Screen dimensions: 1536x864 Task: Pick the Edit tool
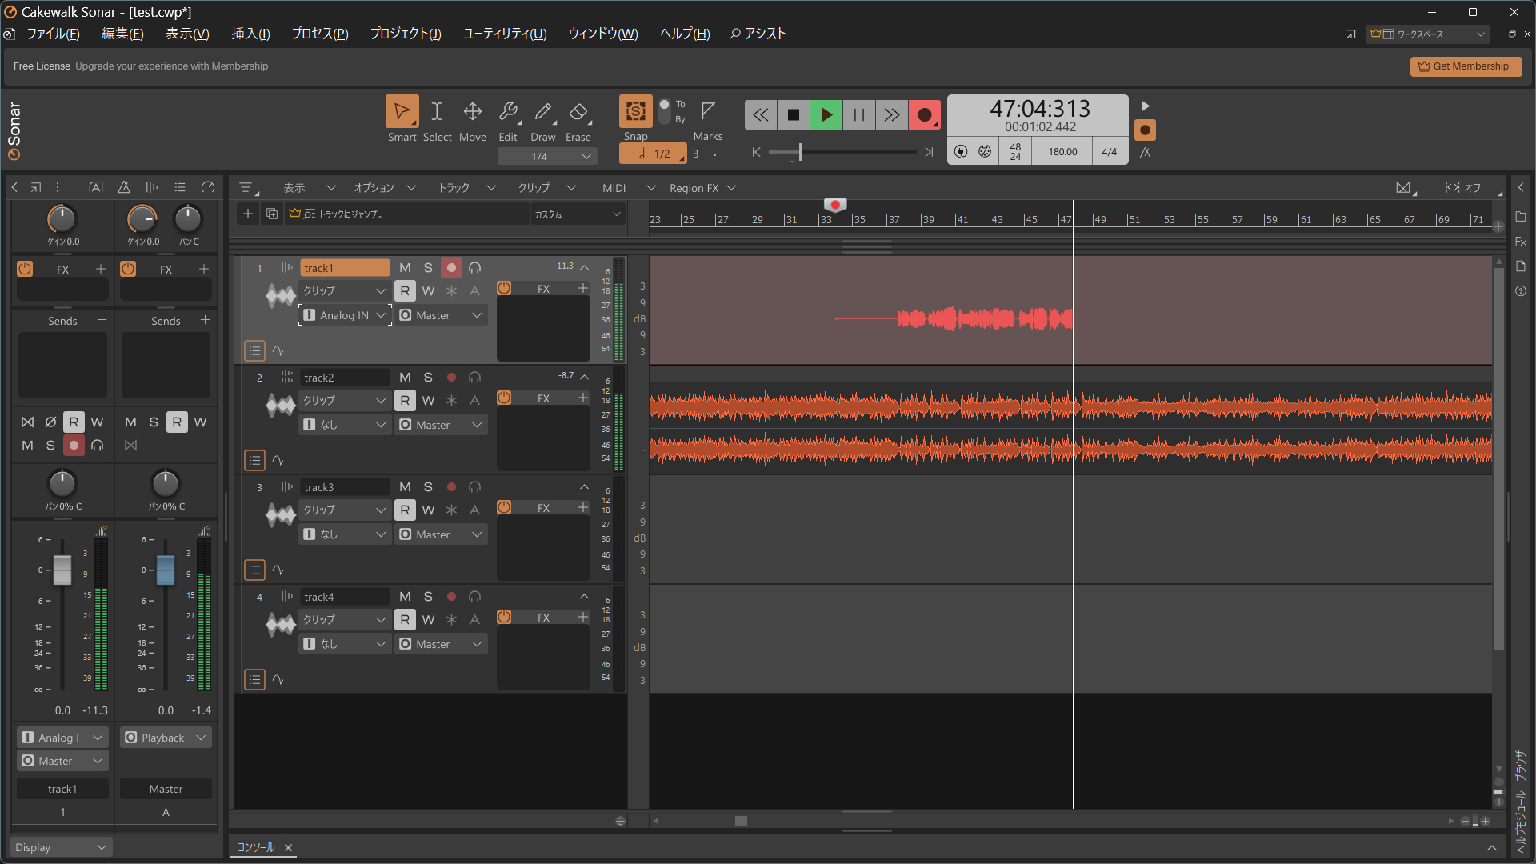click(508, 112)
